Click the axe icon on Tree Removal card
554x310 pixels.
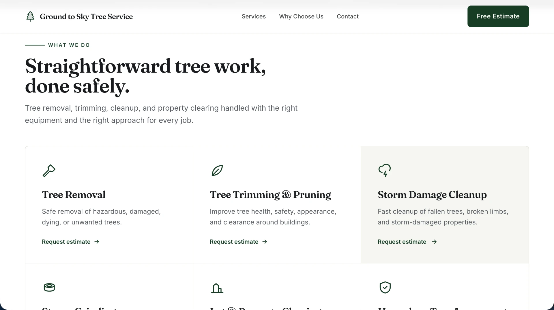(49, 171)
